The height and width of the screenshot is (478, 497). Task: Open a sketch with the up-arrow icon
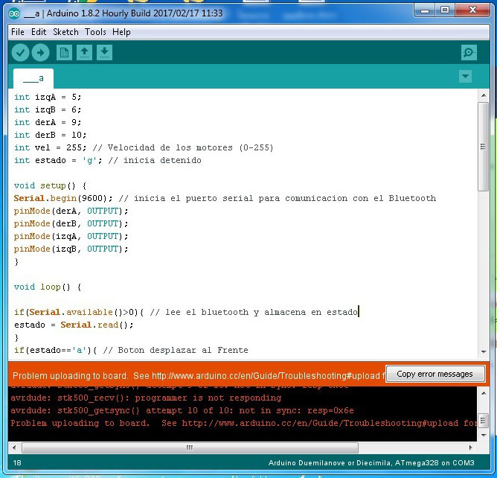click(x=84, y=53)
